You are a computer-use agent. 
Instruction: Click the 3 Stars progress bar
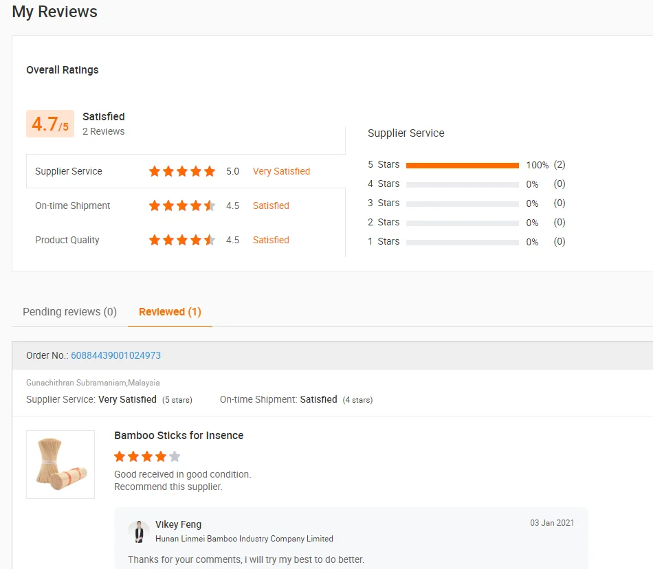[x=463, y=203]
